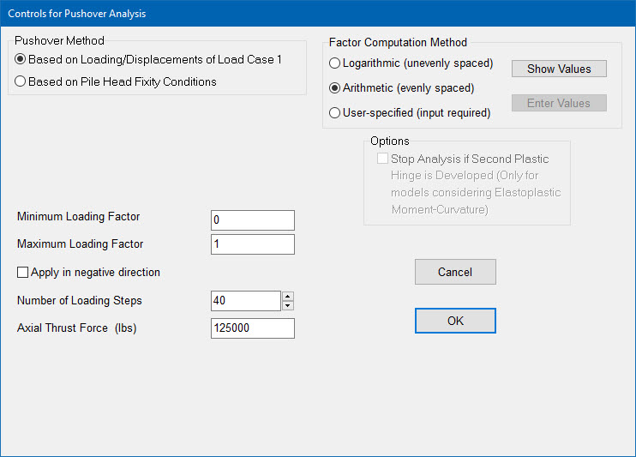This screenshot has height=457, width=636.
Task: Click the Minimum Loading Factor field
Action: 253,220
